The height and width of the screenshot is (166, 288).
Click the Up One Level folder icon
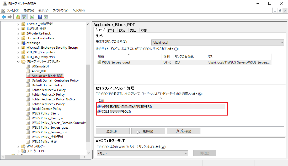tap(18, 17)
